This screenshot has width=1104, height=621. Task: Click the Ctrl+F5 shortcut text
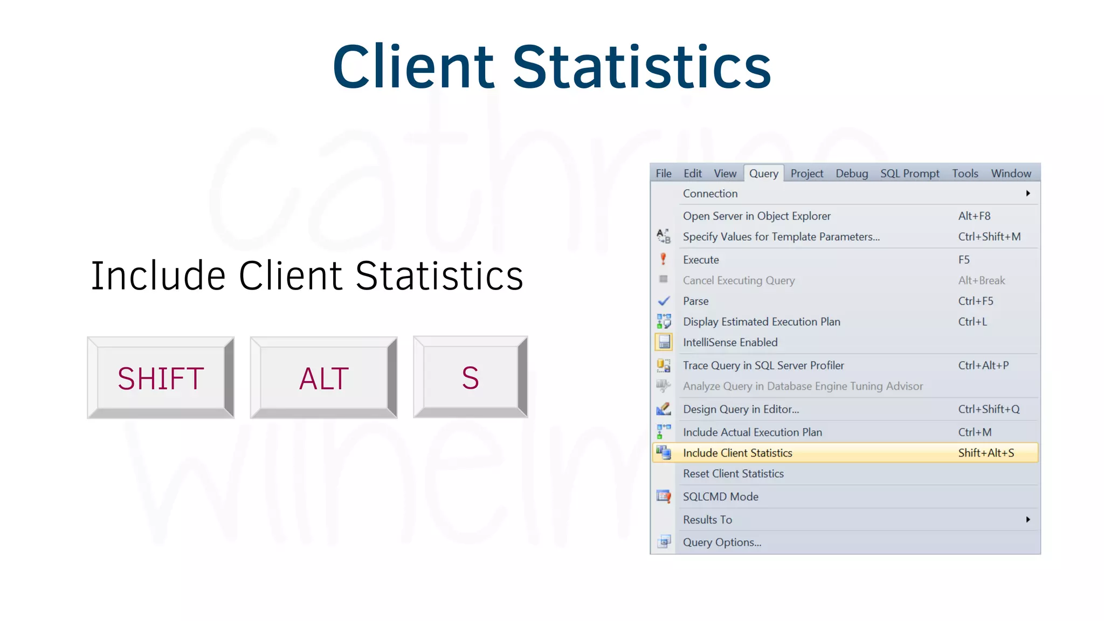(976, 301)
